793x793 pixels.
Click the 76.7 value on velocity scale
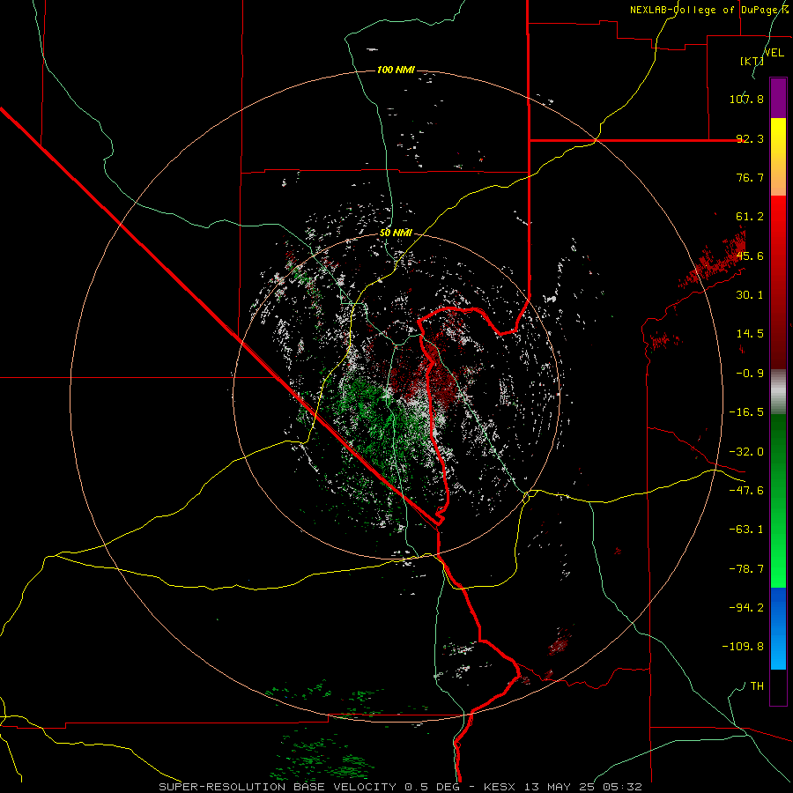click(750, 177)
